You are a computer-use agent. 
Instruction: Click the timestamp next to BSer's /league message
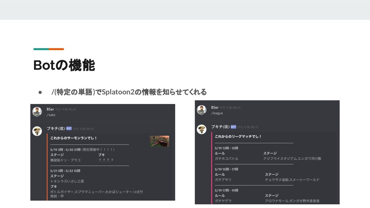[230, 108]
